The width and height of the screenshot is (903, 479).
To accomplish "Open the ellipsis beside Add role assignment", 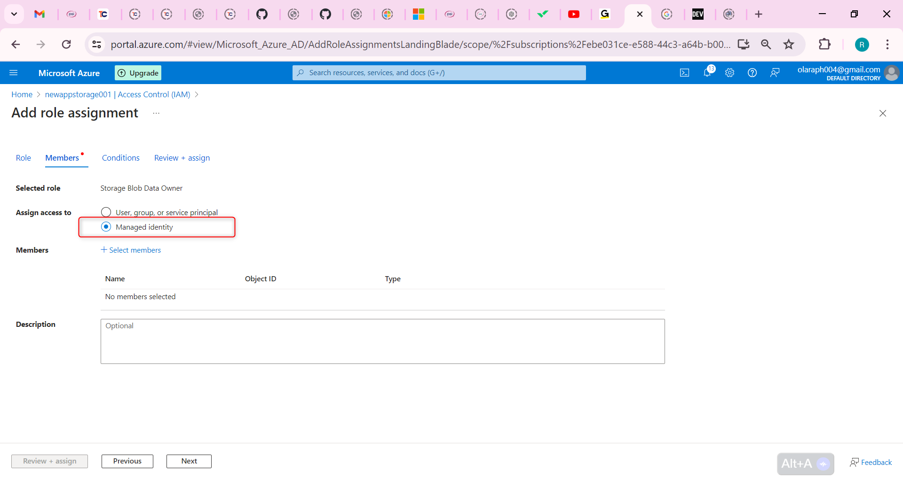I will click(156, 113).
